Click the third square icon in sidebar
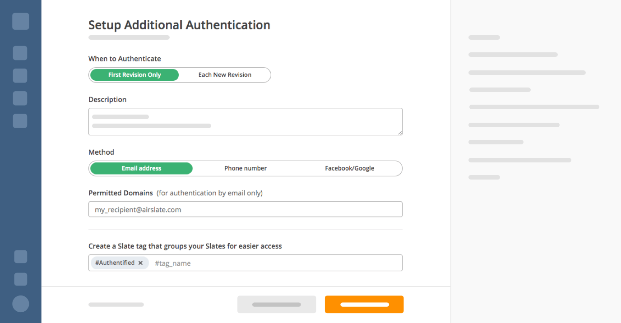The image size is (621, 323). coord(20,75)
